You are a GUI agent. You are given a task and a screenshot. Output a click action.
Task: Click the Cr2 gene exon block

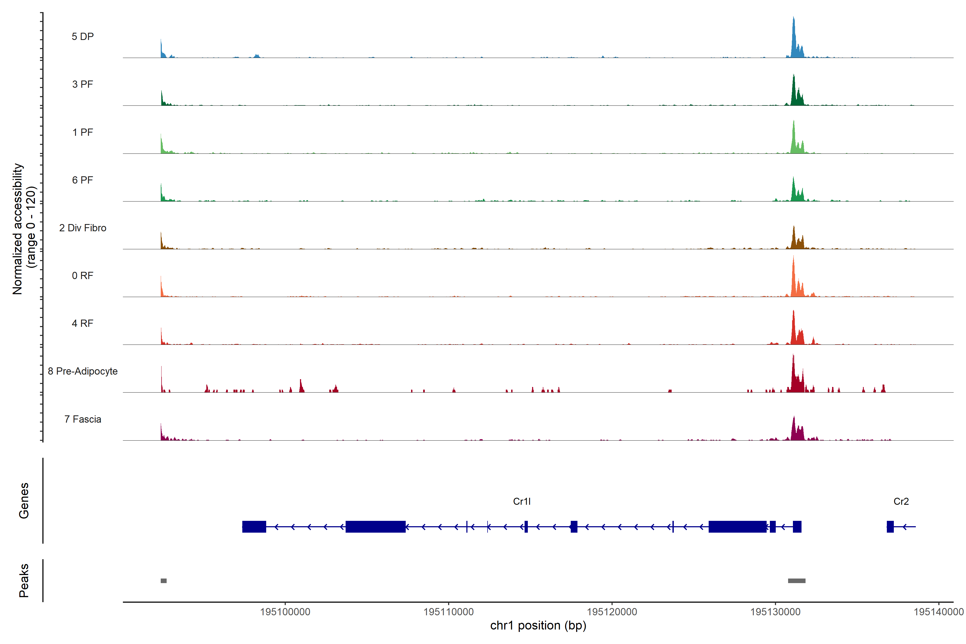(x=890, y=526)
